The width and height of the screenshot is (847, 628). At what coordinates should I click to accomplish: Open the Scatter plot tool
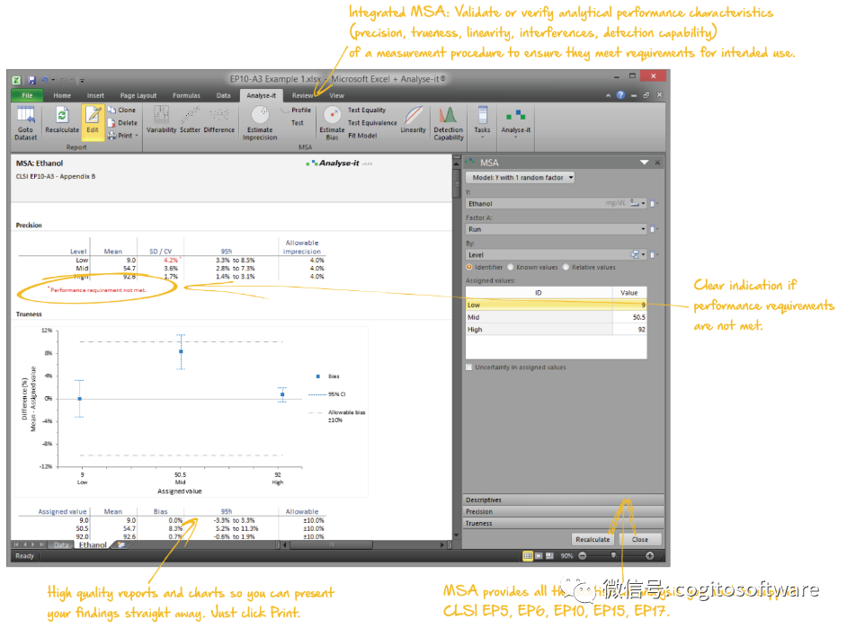pyautogui.click(x=190, y=119)
